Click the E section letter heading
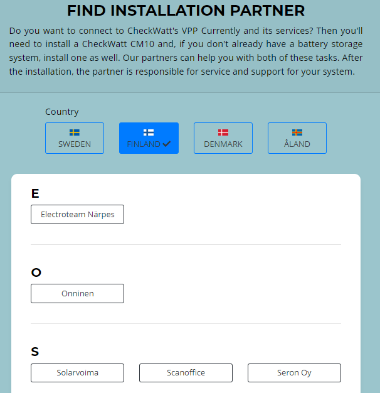The image size is (380, 393). (x=35, y=193)
